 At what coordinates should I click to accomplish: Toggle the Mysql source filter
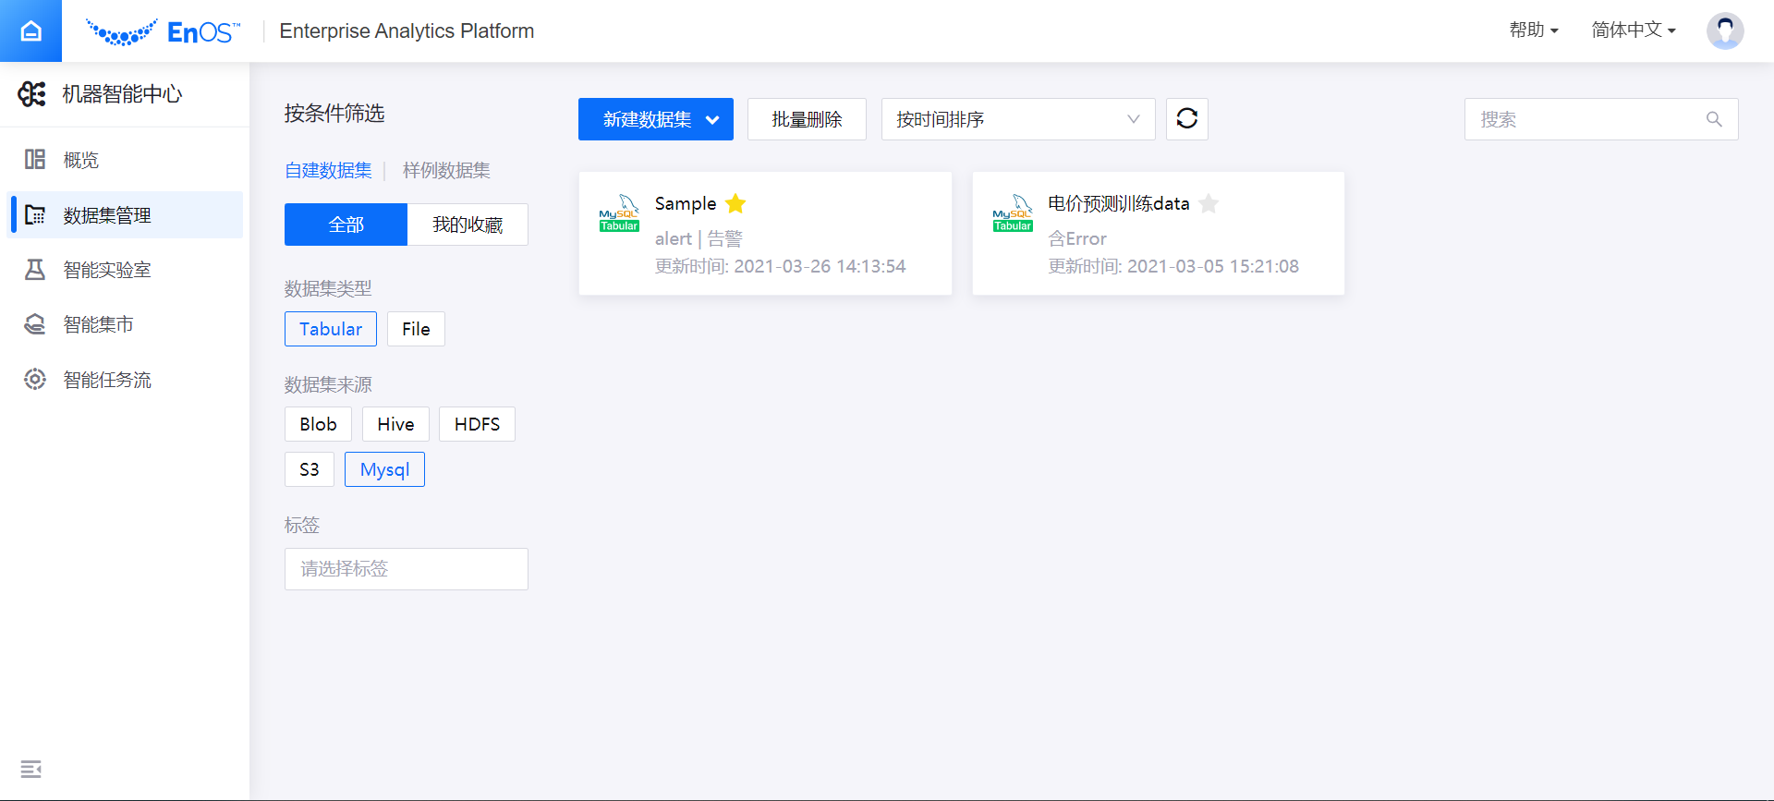tap(384, 469)
